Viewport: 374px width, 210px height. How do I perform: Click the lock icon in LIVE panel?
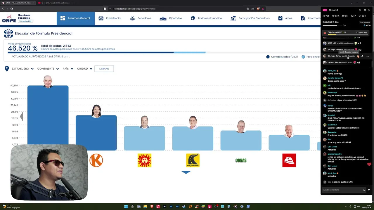click(x=360, y=10)
